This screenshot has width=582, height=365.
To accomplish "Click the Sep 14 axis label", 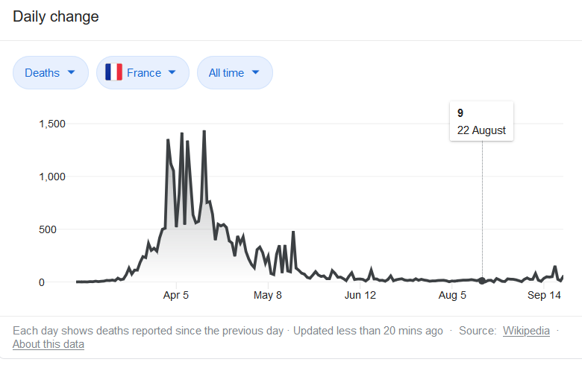I will pos(544,295).
